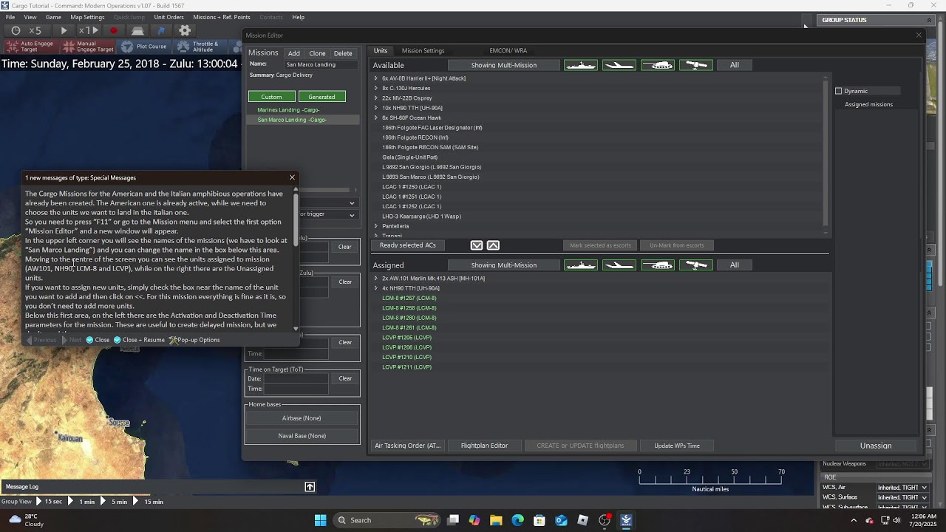The image size is (946, 532).
Task: Open the Inherited TIGHT dropdown for WCS, Air
Action: 902,488
